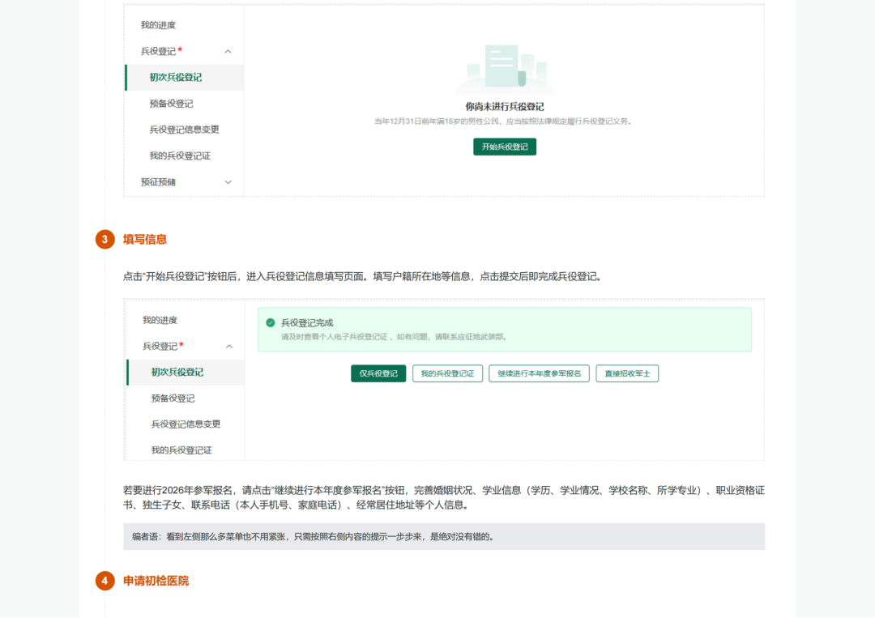Click 继续进行本年度参军报名 button
This screenshot has width=875, height=618.
coord(539,373)
